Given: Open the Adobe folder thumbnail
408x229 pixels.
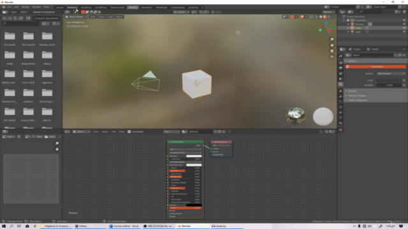Looking at the screenshot, I should [10, 55].
